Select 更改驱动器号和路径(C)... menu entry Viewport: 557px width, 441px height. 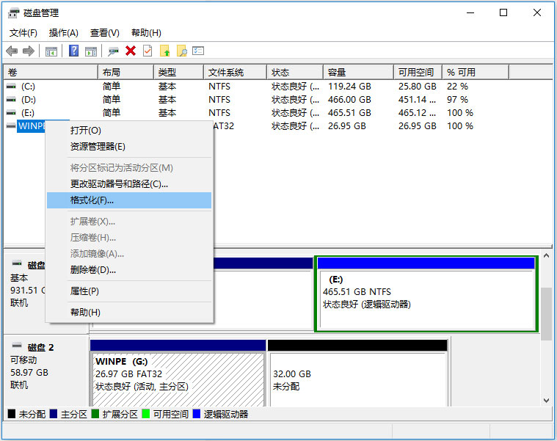[129, 184]
